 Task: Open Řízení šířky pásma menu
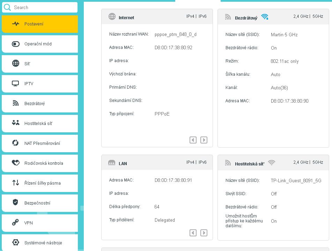(x=42, y=183)
